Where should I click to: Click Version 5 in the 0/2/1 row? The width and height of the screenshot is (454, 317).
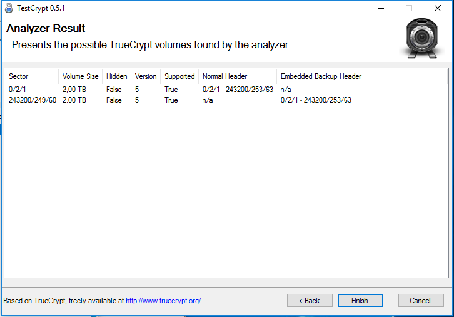[x=137, y=90]
